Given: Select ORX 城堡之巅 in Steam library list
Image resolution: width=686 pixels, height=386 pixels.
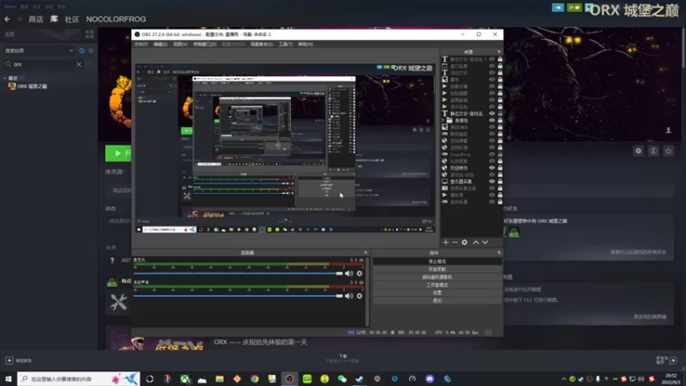Looking at the screenshot, I should (32, 87).
